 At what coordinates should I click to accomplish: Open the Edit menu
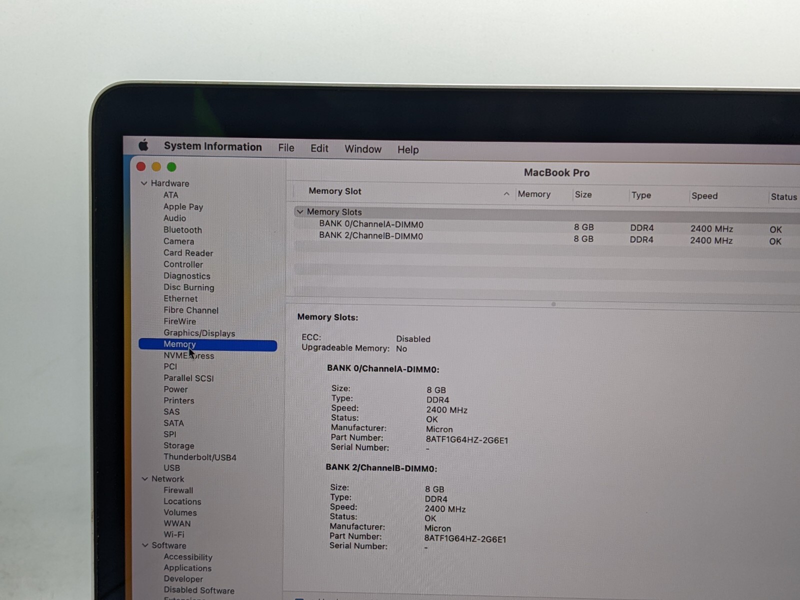[319, 148]
